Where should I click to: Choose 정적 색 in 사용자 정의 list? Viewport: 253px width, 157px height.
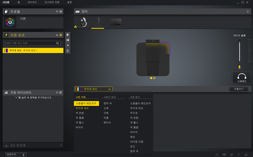tap(107, 103)
